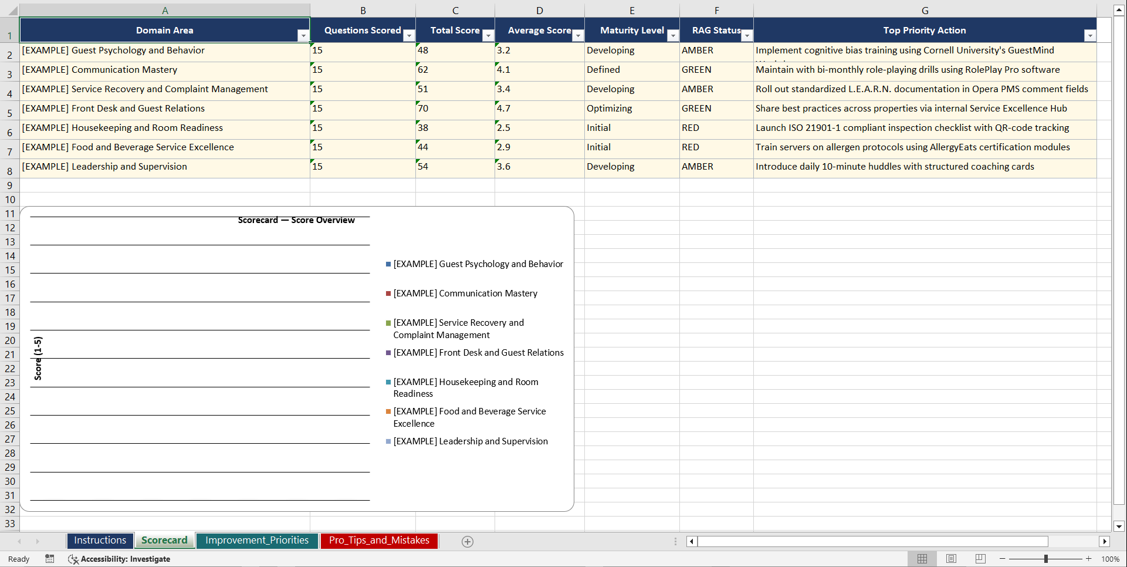Start macro recording from the status bar icon

50,559
